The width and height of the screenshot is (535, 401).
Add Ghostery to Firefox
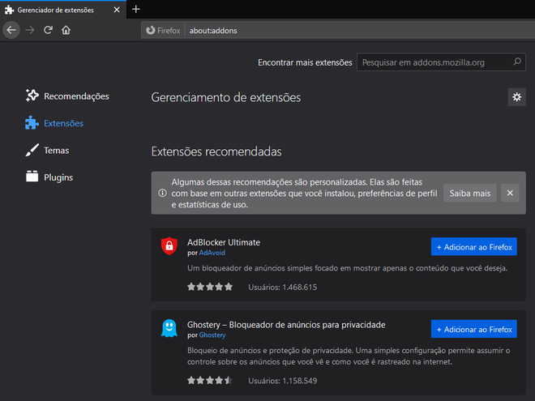pyautogui.click(x=474, y=329)
